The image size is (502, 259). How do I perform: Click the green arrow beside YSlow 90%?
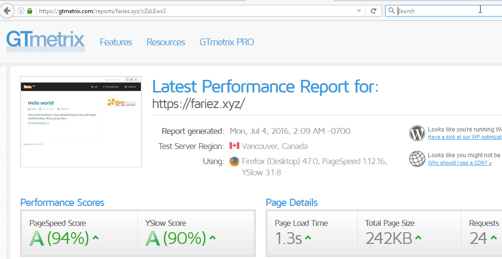pos(212,238)
